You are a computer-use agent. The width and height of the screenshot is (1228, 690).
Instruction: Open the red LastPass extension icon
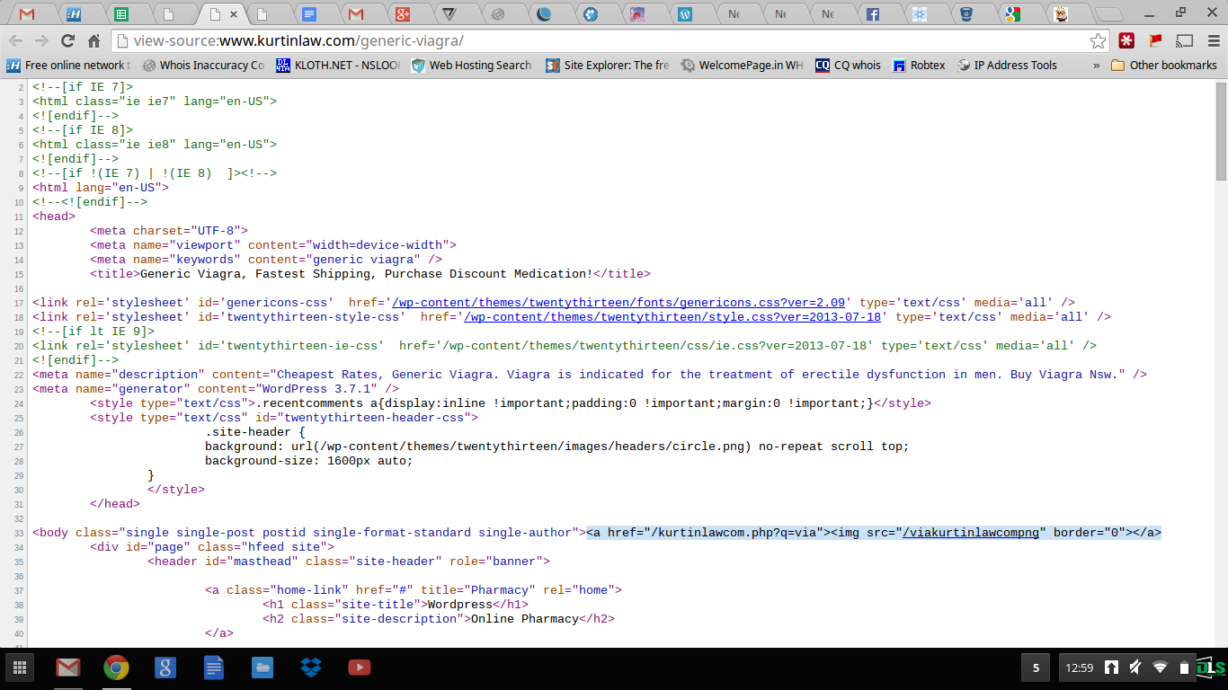click(1126, 40)
